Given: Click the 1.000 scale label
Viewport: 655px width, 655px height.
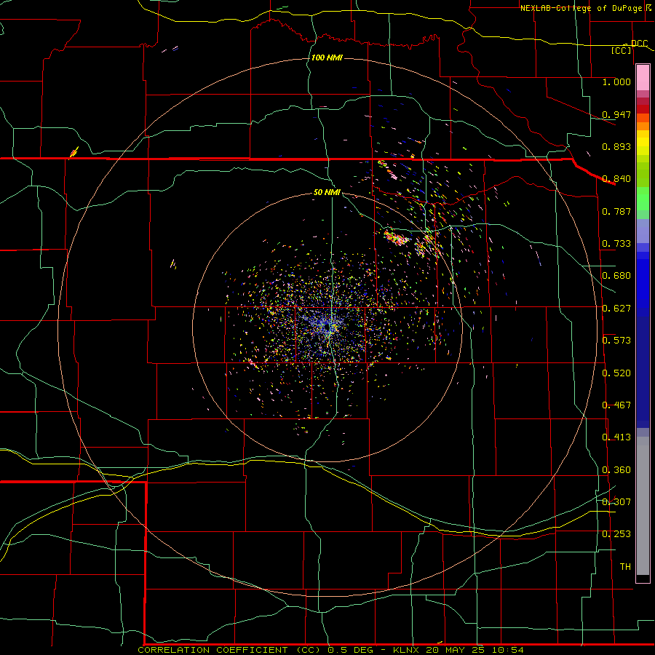Looking at the screenshot, I should click(x=616, y=82).
